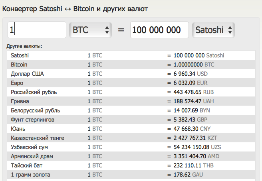This screenshot has width=262, height=181.
Task: Select the Тайский бат row
Action: click(131, 165)
